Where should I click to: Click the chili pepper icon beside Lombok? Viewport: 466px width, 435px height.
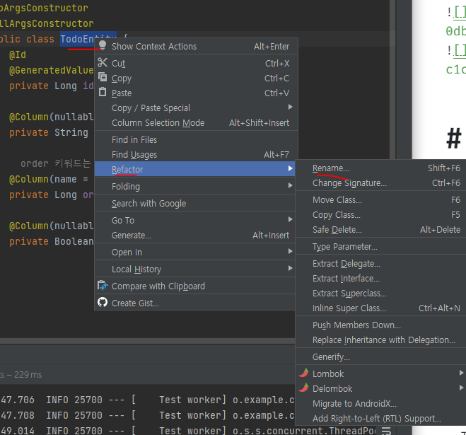click(303, 373)
